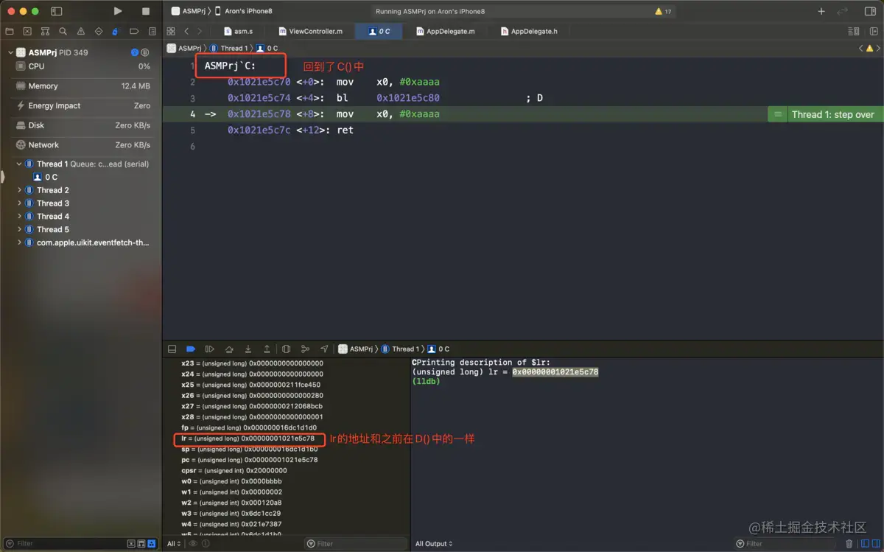Open the editor options lines menu

854,32
